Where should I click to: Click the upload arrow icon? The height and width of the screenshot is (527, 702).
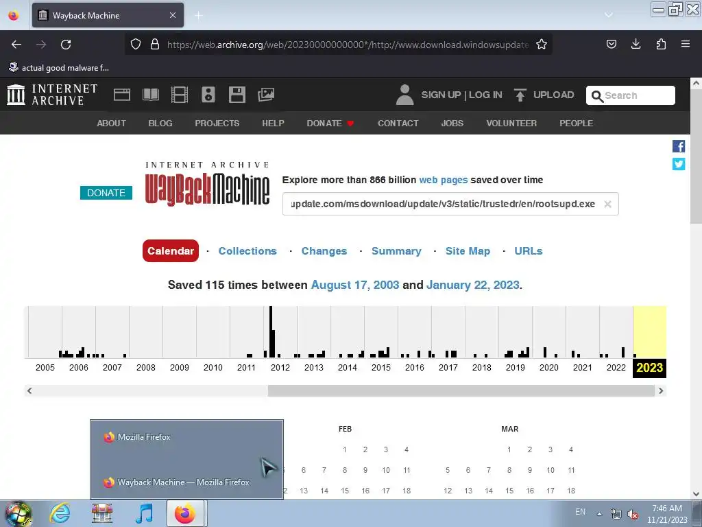[520, 95]
